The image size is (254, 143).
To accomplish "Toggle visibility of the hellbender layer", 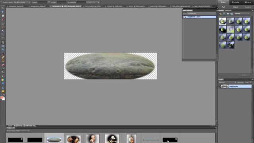I will tap(219, 87).
